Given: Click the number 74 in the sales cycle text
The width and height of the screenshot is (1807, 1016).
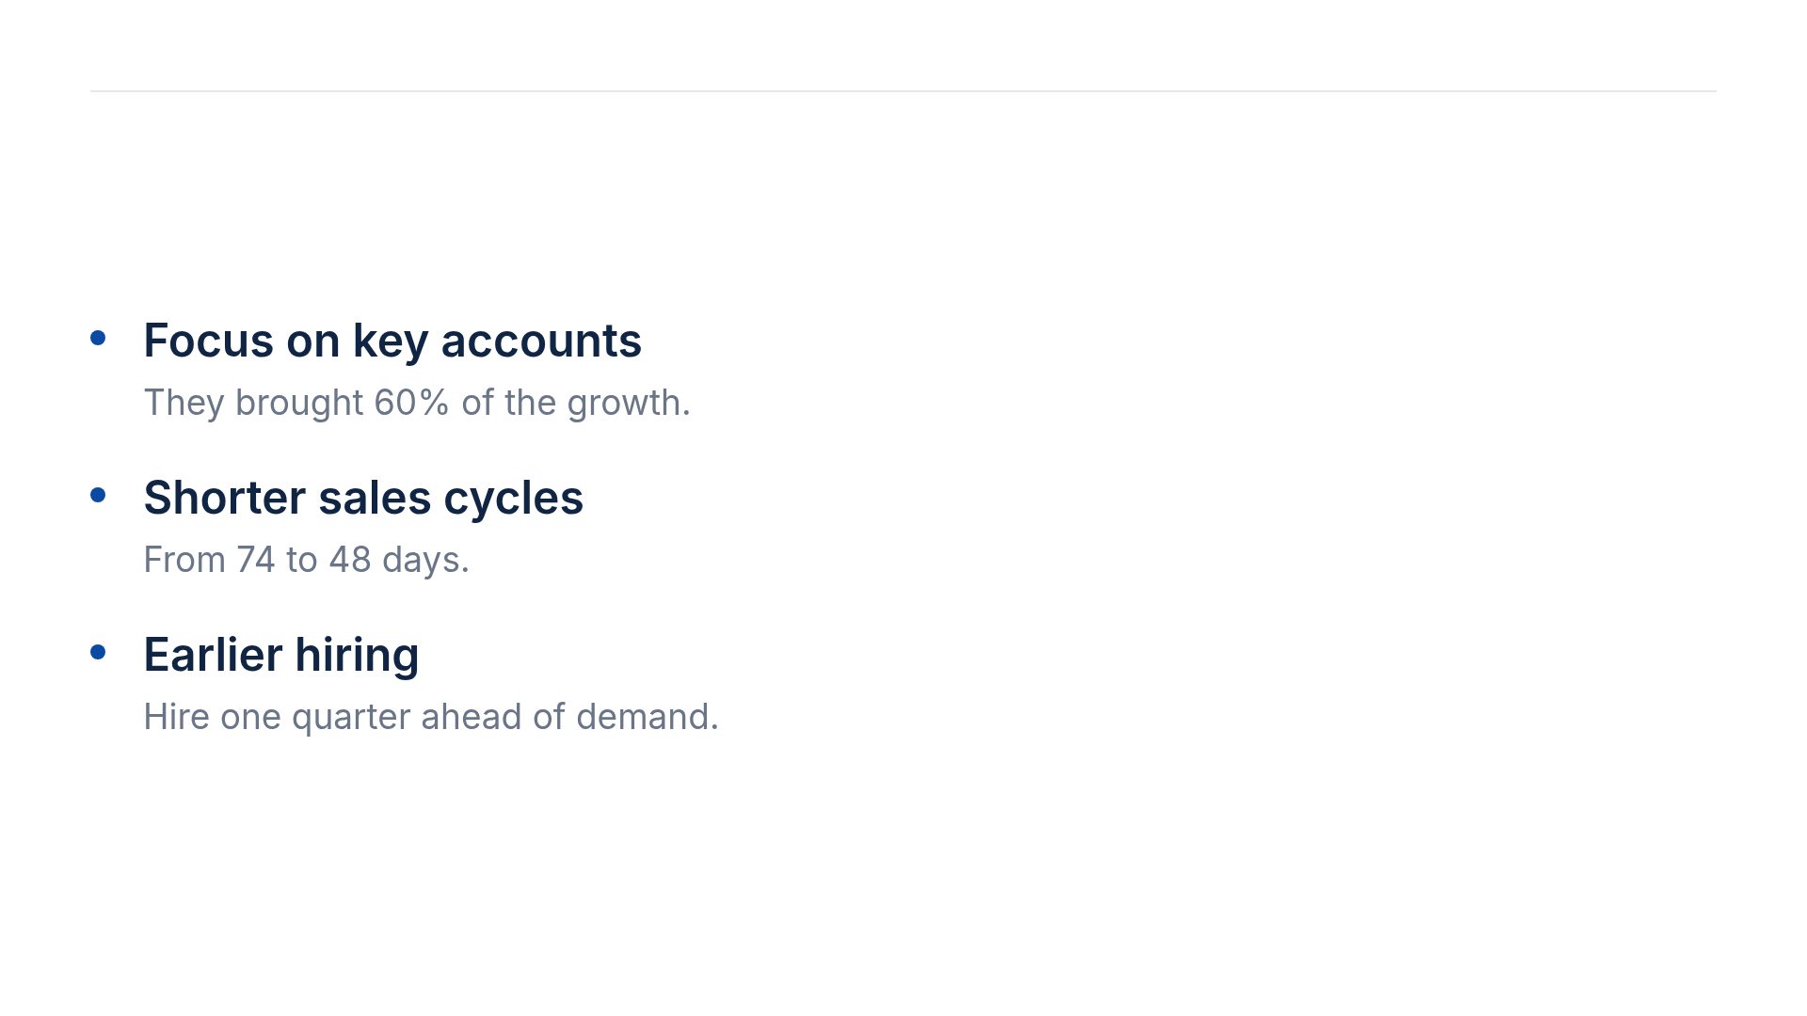Looking at the screenshot, I should pyautogui.click(x=256, y=560).
